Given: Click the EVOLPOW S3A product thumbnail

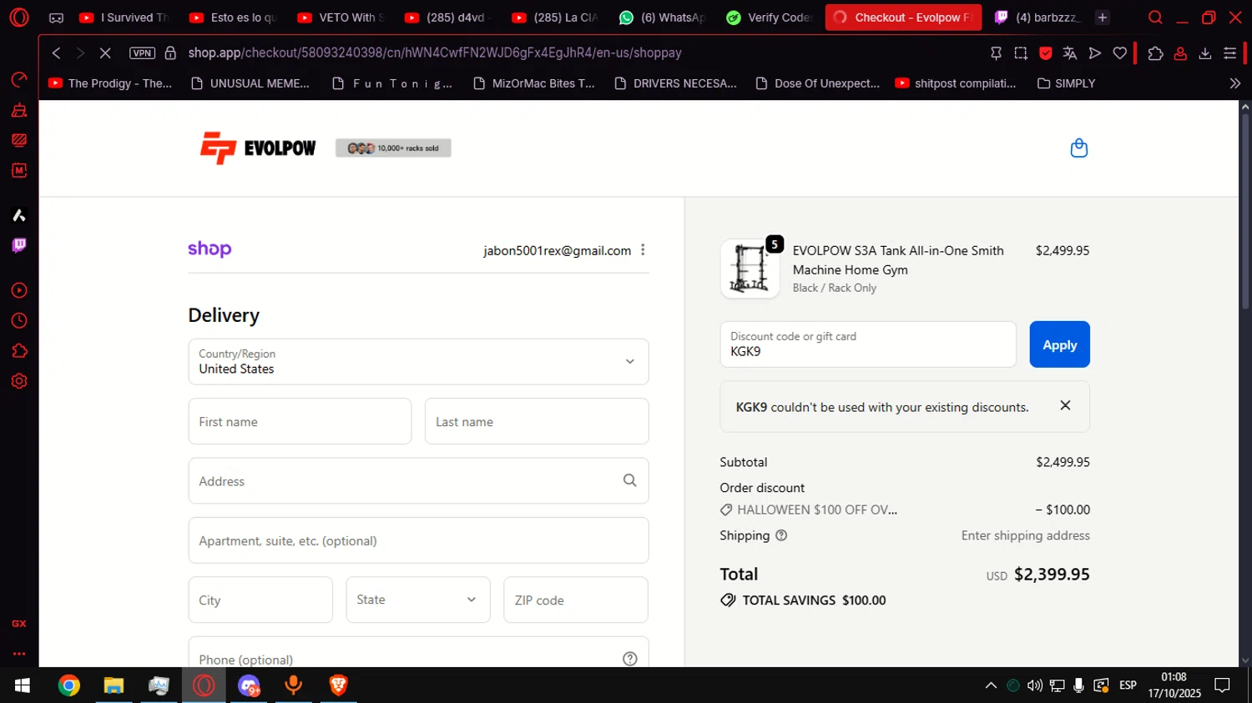Looking at the screenshot, I should point(750,269).
